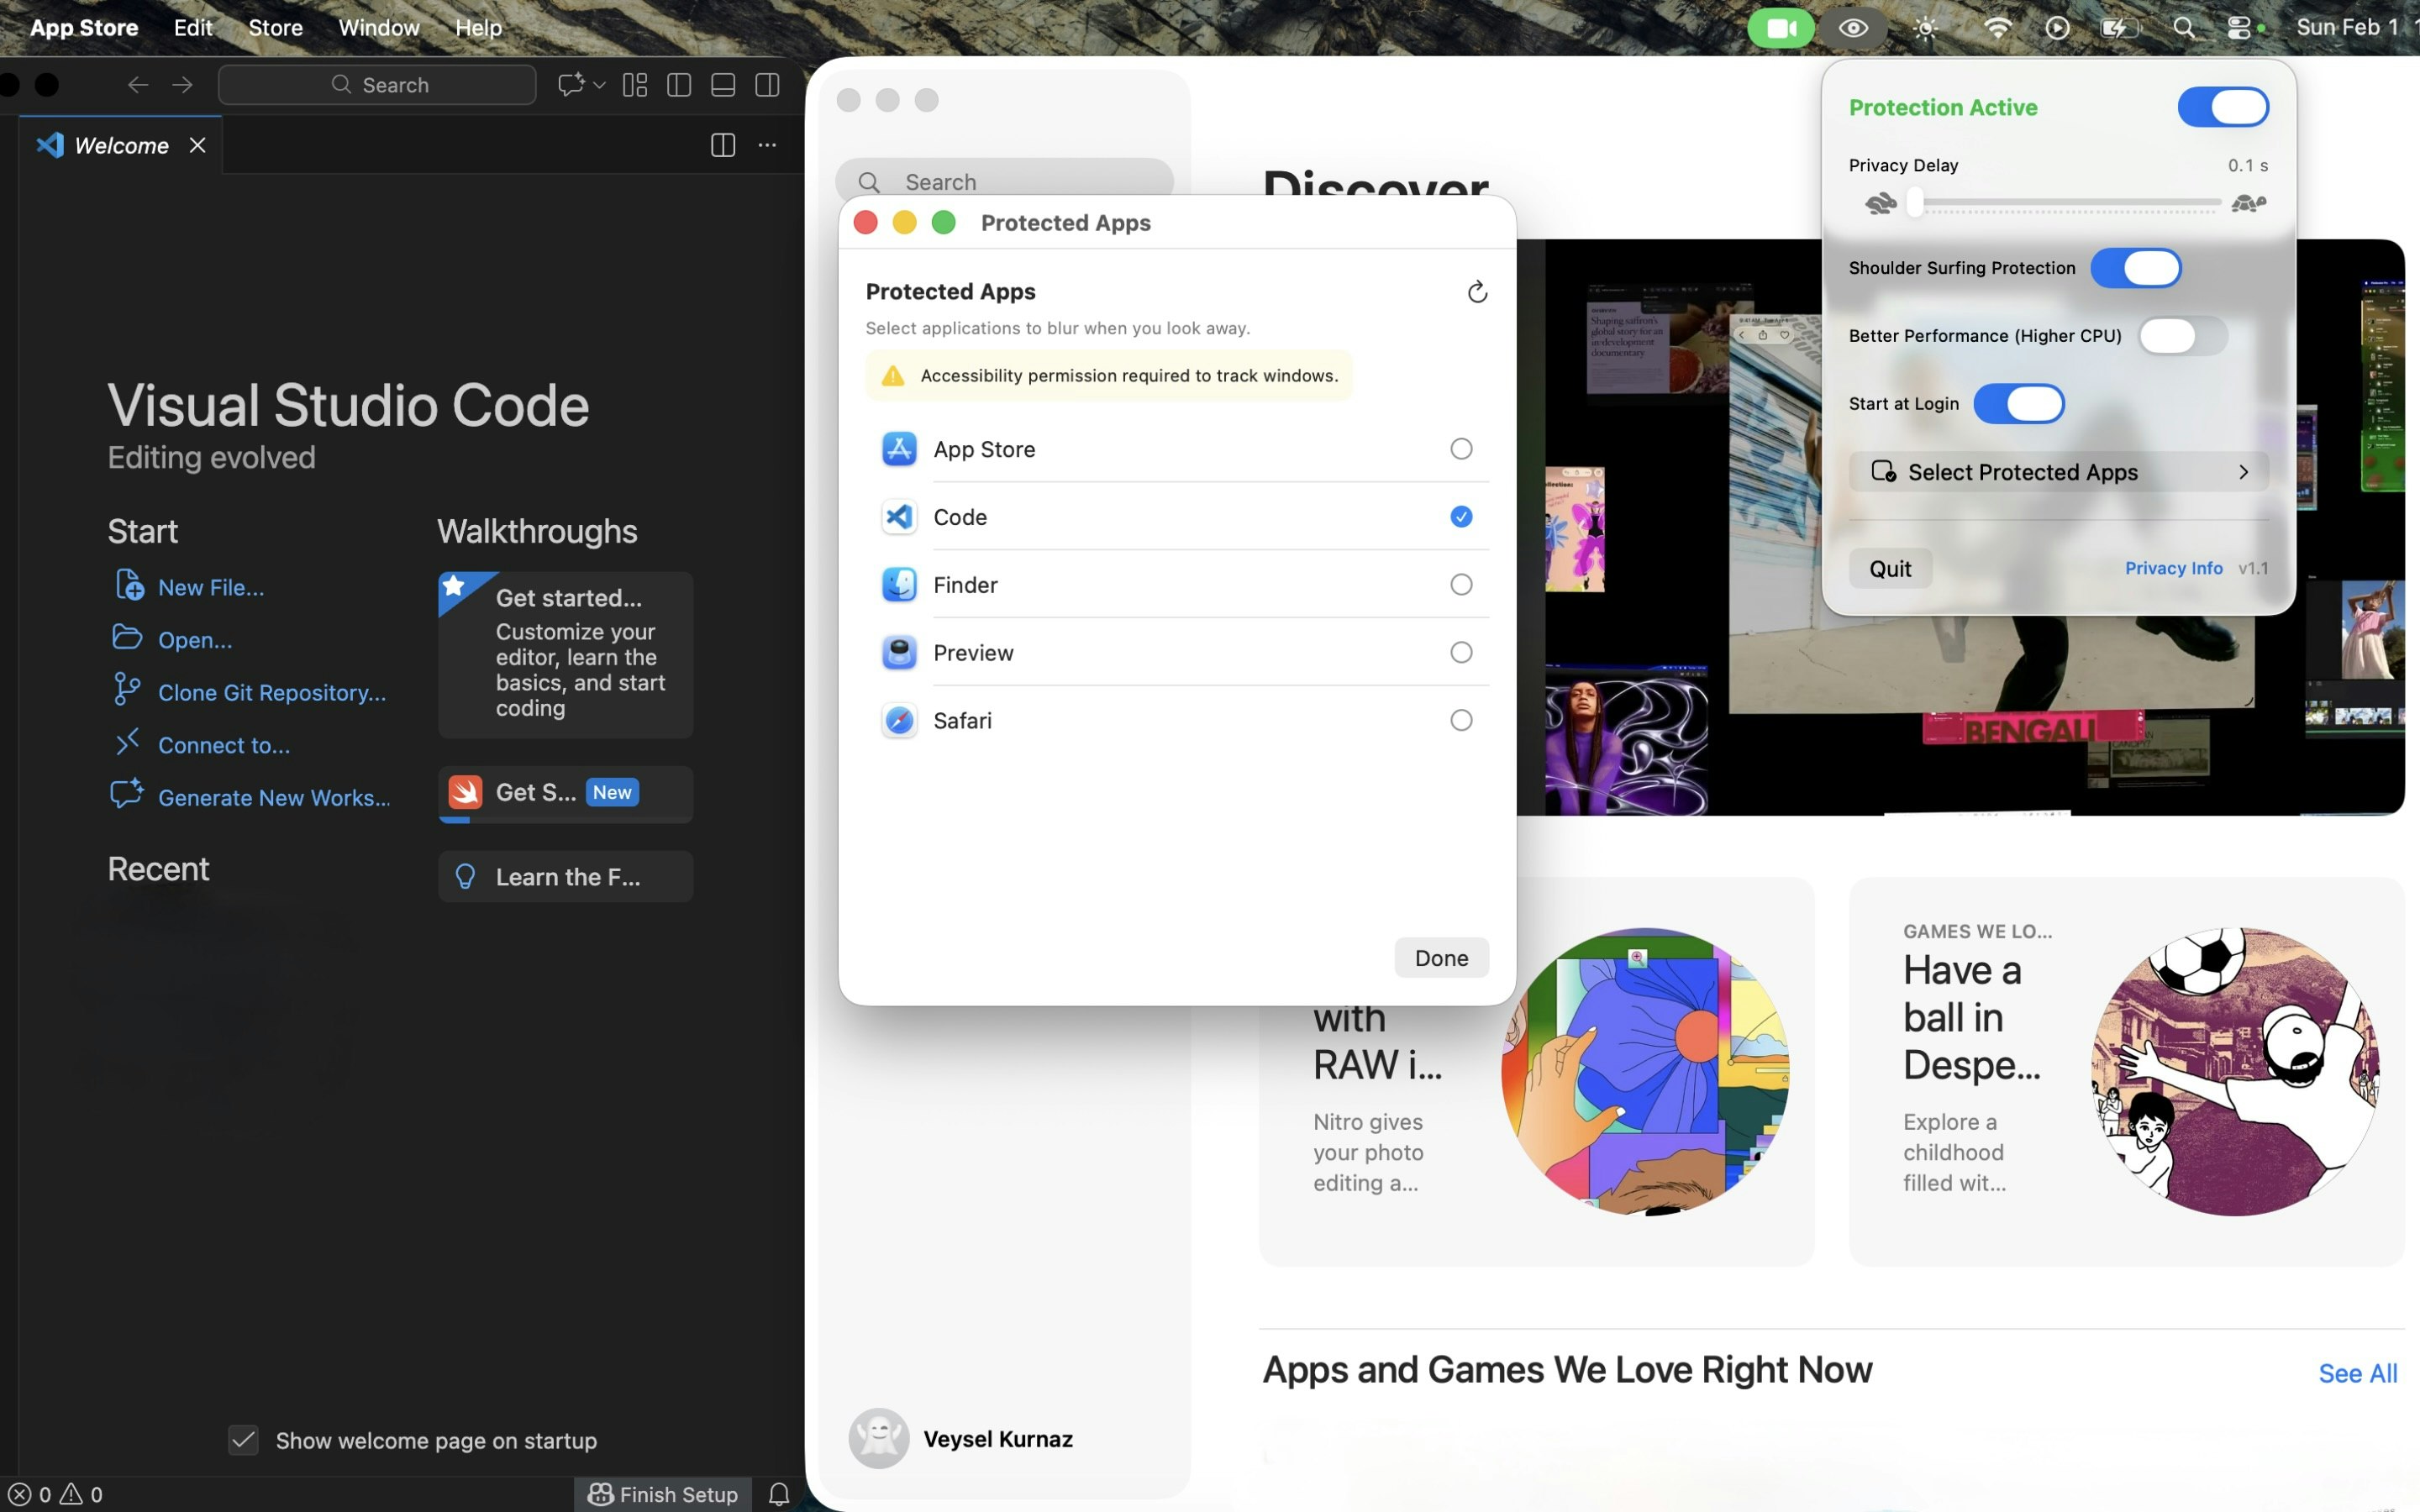
Task: Open editor more actions ellipsis menu
Action: [767, 145]
